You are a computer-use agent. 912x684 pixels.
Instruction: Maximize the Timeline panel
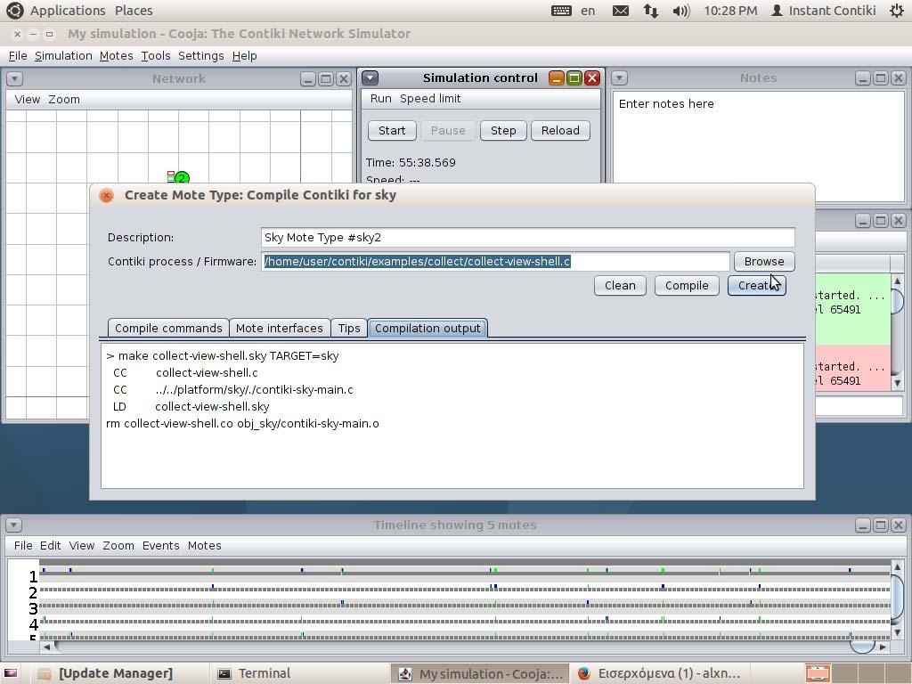click(881, 525)
